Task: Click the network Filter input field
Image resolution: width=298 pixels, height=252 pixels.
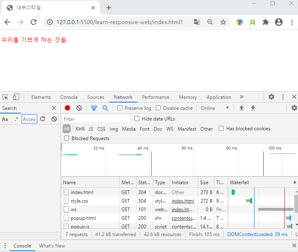Action: click(96, 119)
